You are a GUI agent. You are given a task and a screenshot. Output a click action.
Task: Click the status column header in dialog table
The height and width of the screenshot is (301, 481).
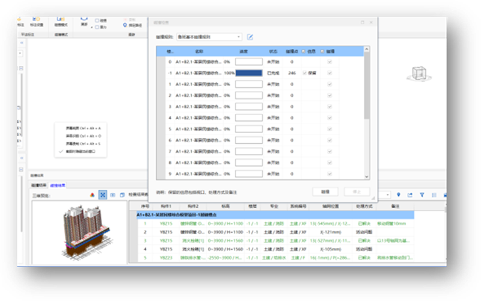coord(273,51)
